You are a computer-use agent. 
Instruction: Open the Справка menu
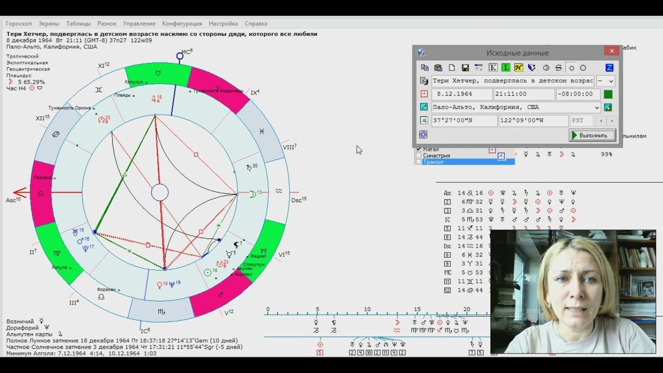coord(256,23)
